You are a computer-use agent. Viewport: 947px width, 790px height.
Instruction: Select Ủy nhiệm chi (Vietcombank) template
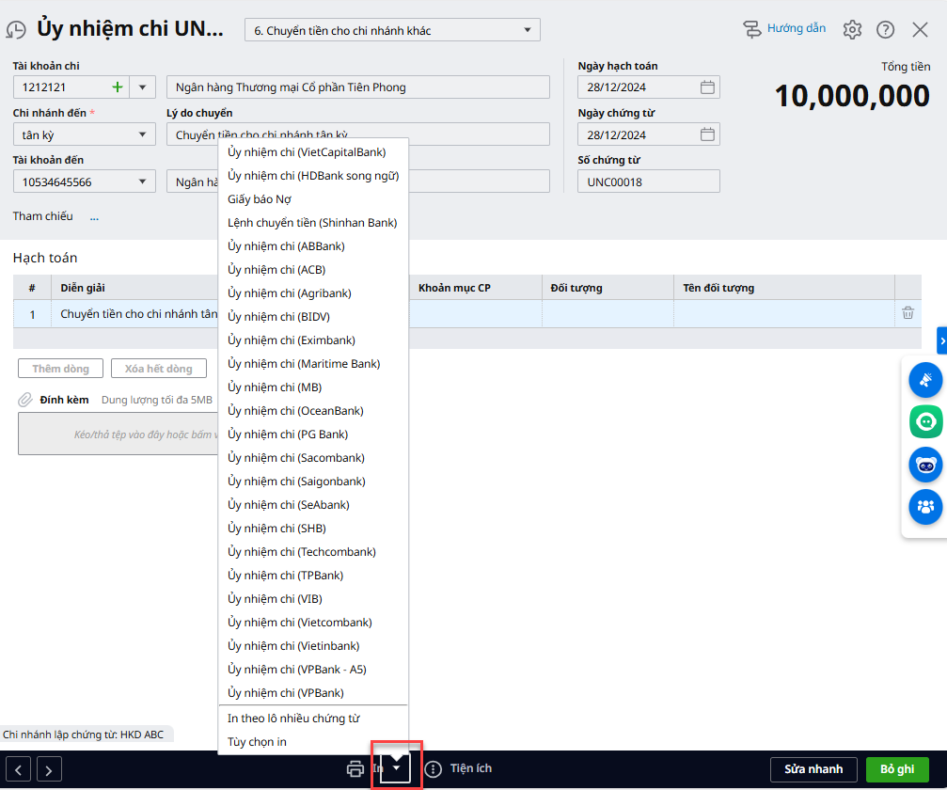(299, 622)
